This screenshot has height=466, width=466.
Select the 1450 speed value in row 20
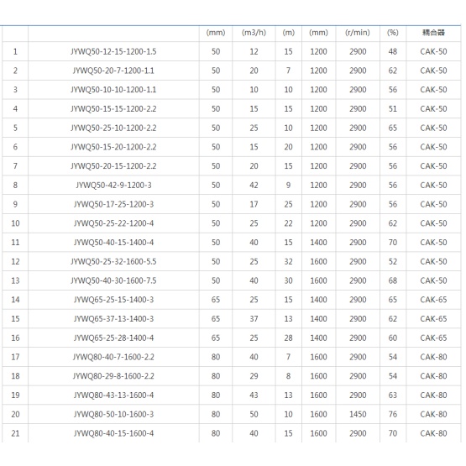pos(358,414)
